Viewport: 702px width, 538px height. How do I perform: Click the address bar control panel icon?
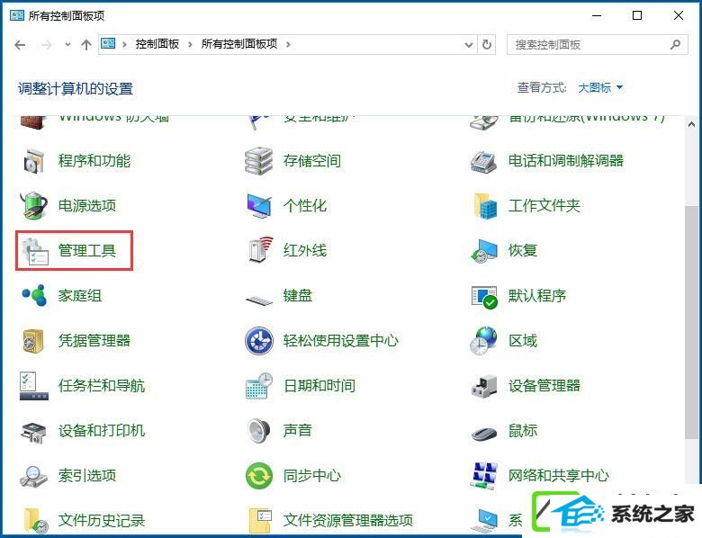click(x=108, y=43)
